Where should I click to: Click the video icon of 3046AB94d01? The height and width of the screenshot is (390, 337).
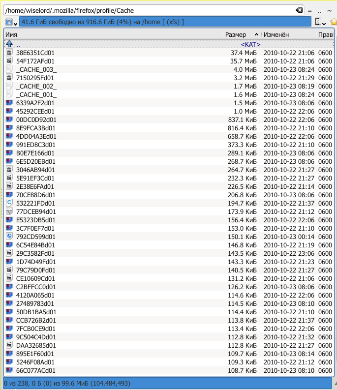tap(9, 170)
